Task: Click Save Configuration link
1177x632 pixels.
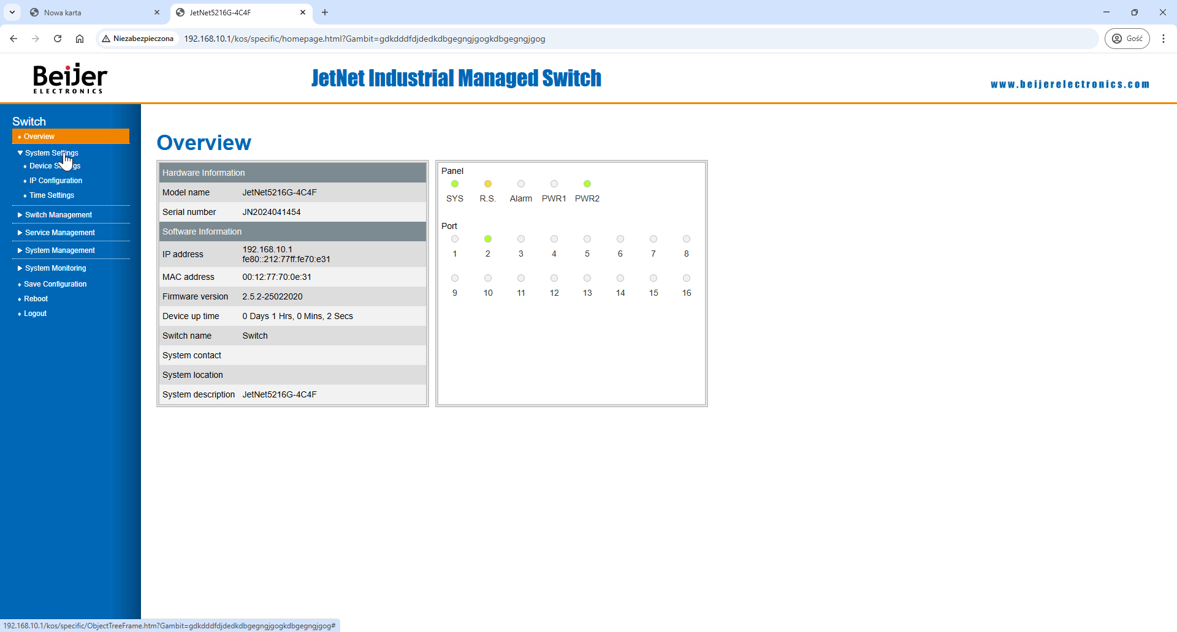Action: (x=55, y=284)
